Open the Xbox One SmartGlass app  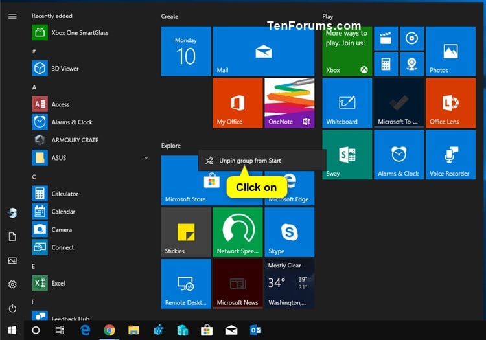coord(90,32)
